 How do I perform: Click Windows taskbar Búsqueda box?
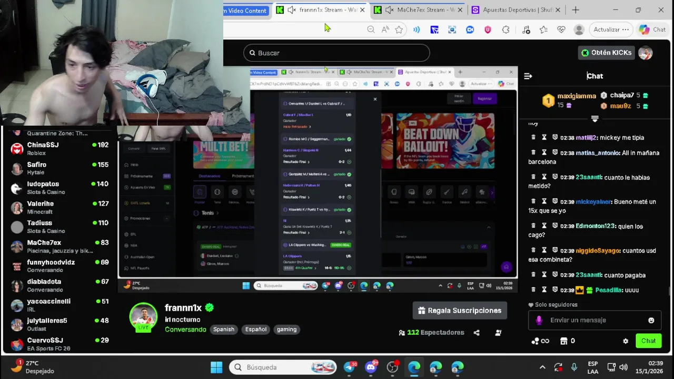(283, 367)
